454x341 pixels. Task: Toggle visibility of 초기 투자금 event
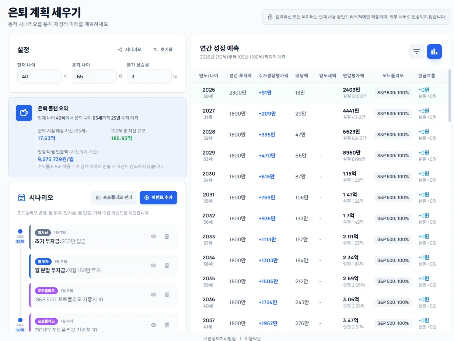pyautogui.click(x=154, y=237)
